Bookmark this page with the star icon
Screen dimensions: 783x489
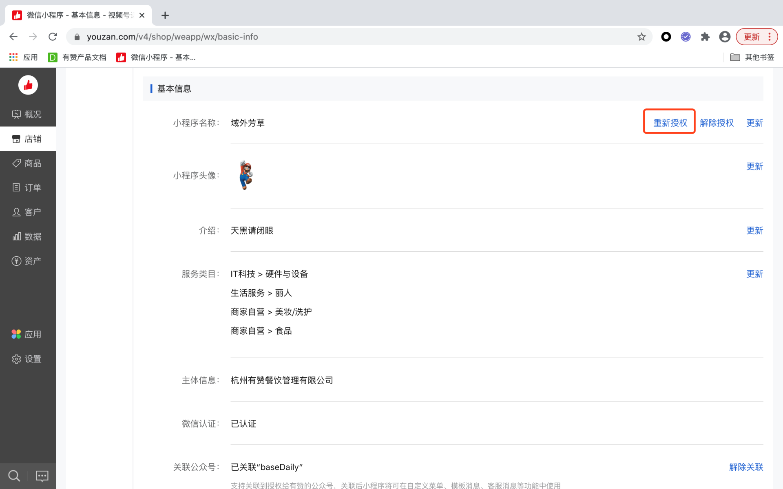point(641,37)
